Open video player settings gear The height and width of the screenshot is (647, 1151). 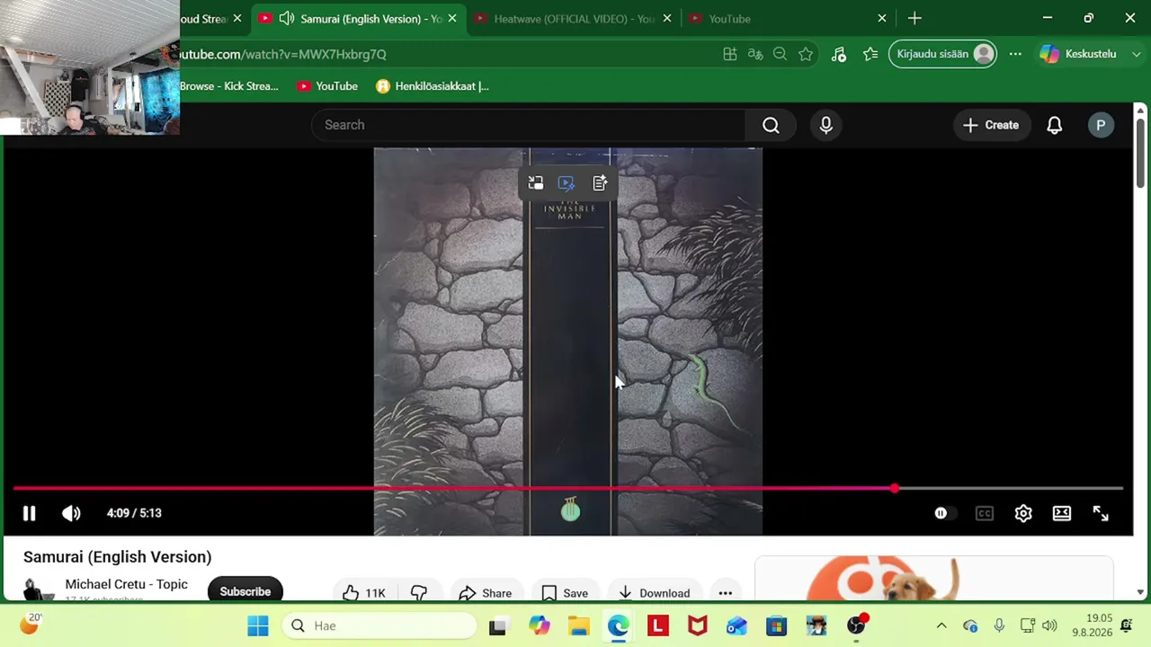coord(1023,513)
